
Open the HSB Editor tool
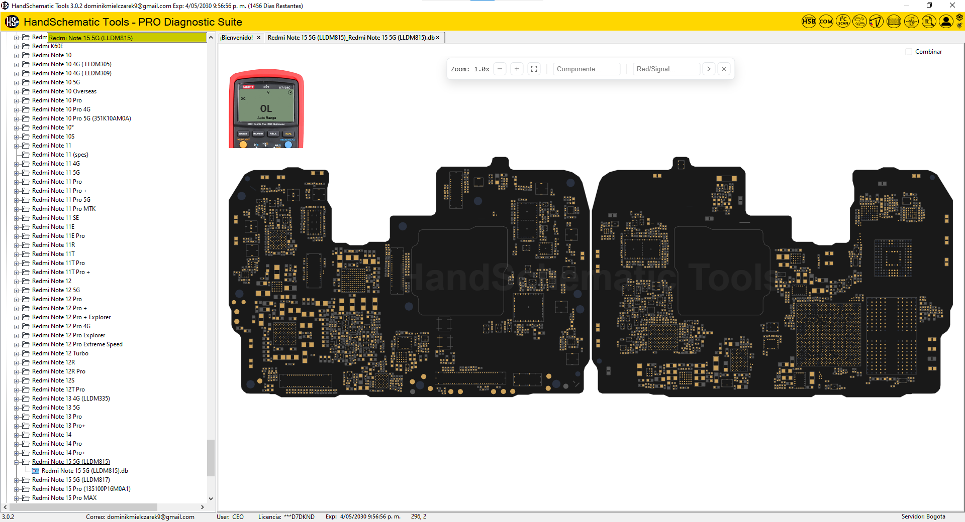coord(809,22)
